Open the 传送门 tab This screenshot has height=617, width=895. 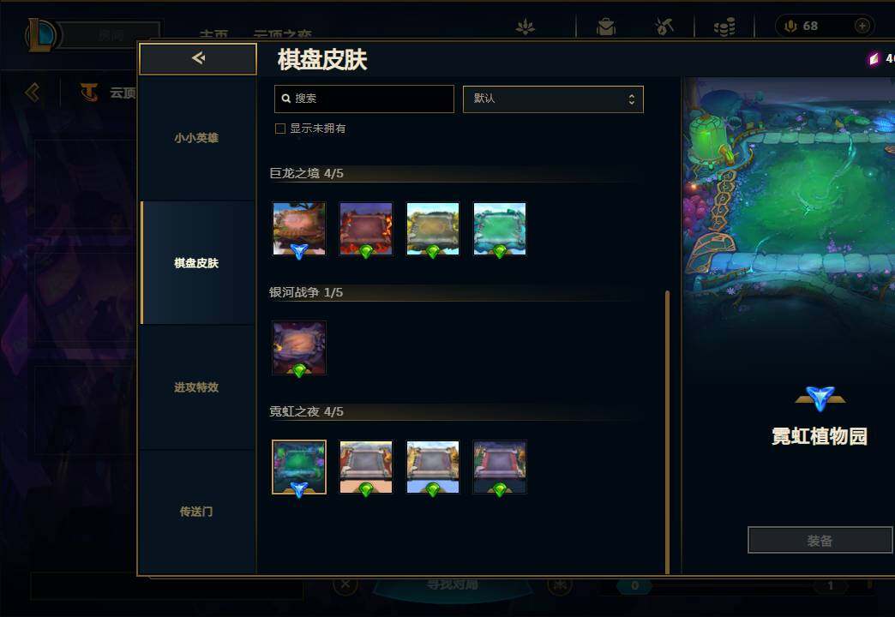pyautogui.click(x=196, y=512)
